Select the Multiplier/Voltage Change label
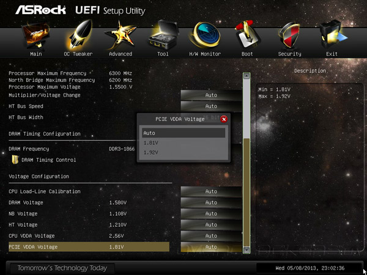 tap(45, 95)
